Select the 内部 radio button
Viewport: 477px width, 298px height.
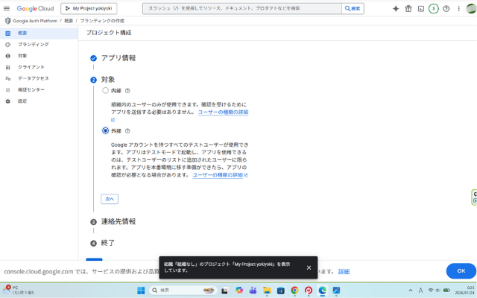click(105, 90)
